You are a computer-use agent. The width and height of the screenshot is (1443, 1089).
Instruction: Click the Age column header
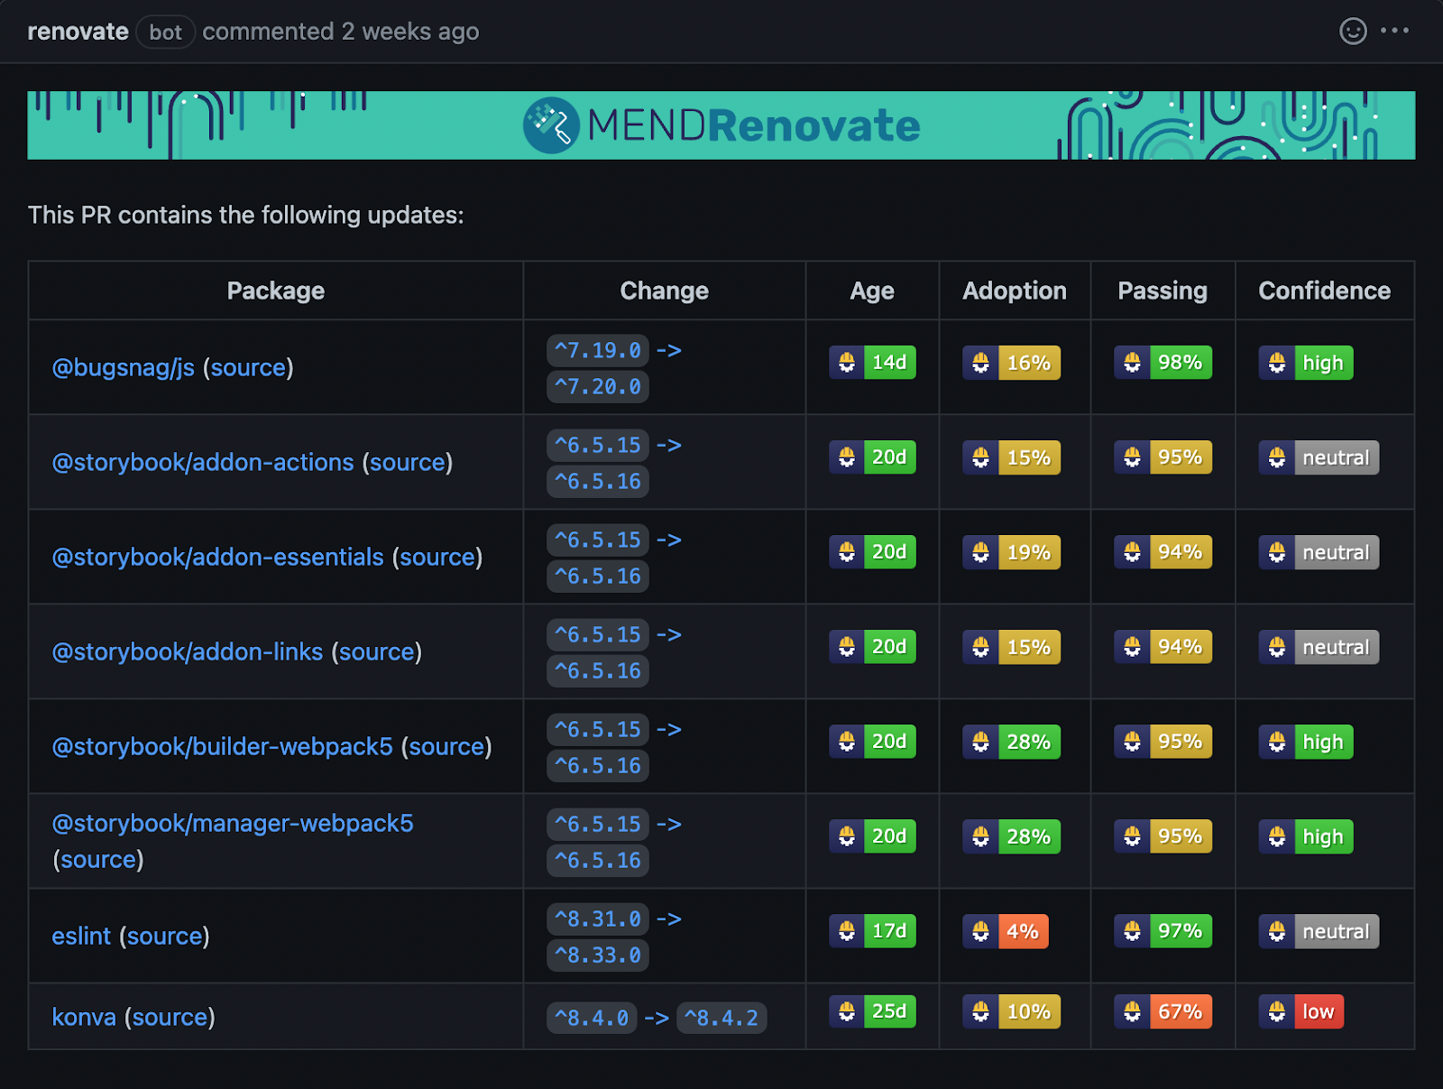872,291
